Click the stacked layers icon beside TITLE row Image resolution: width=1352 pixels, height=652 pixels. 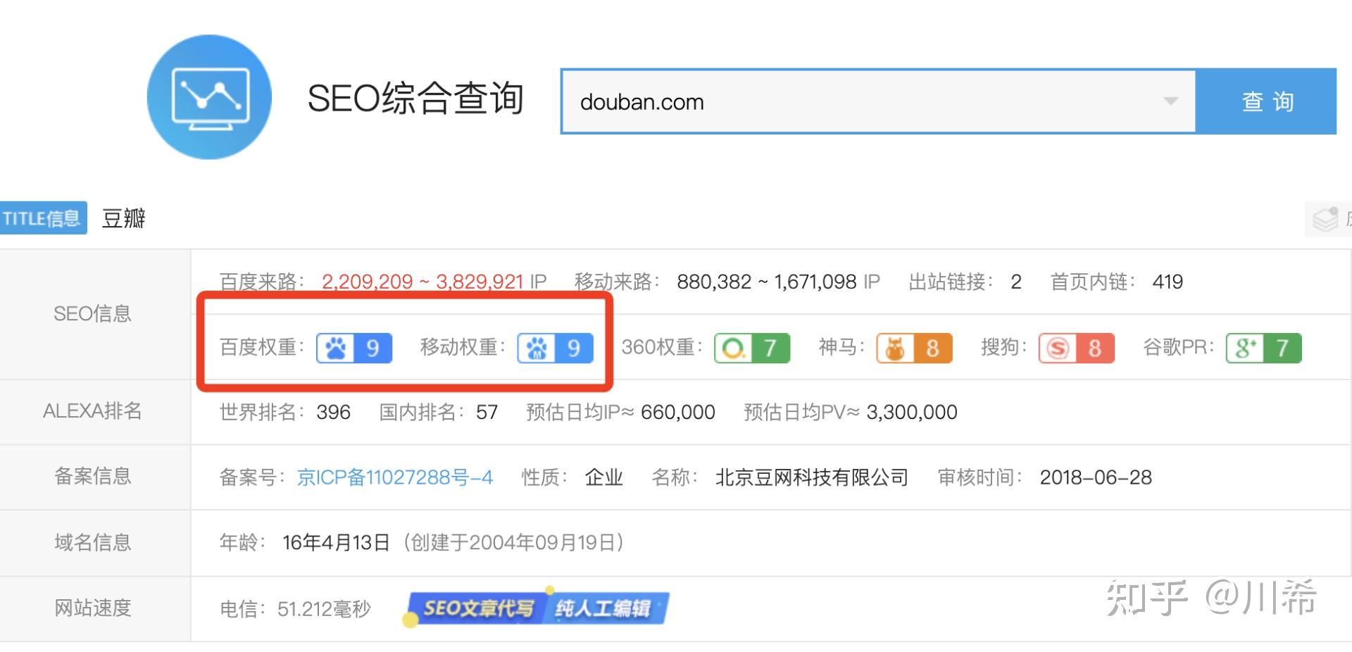[1325, 219]
